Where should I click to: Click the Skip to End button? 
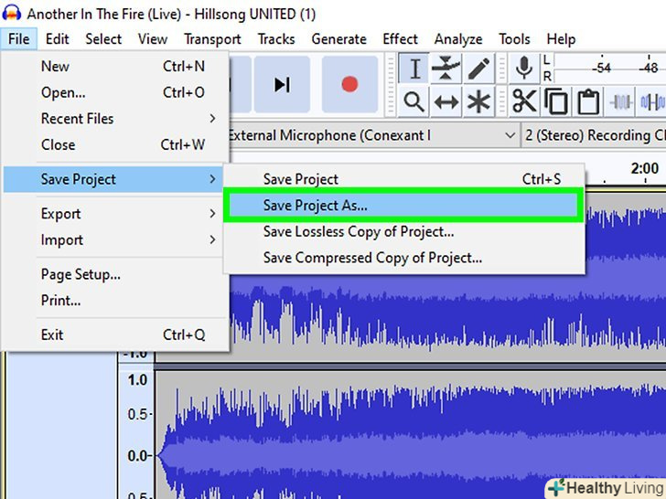point(282,84)
